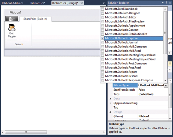Switch to the RibbonXAddin.cs tab
This screenshot has height=137, width=173.
(x=13, y=3)
